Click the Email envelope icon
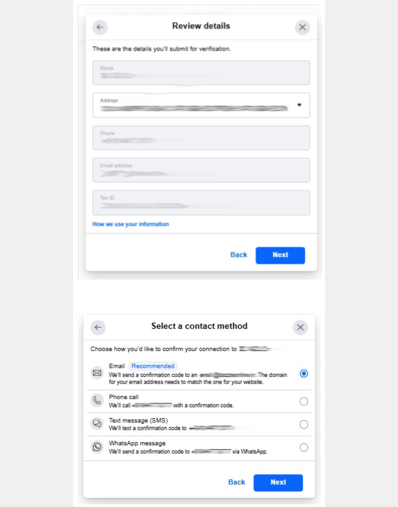The height and width of the screenshot is (507, 398). tap(98, 373)
